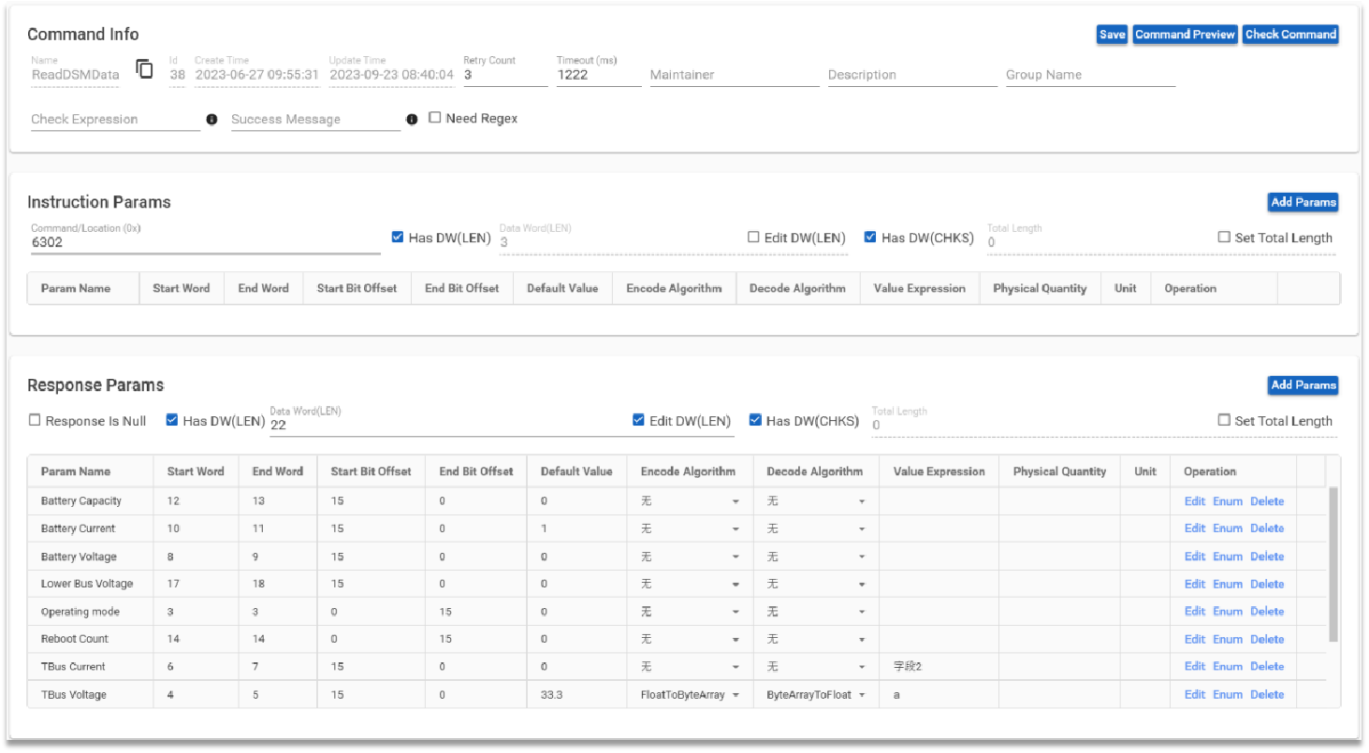1369x753 pixels.
Task: Click the Battery Capacity param name
Action: tap(81, 501)
